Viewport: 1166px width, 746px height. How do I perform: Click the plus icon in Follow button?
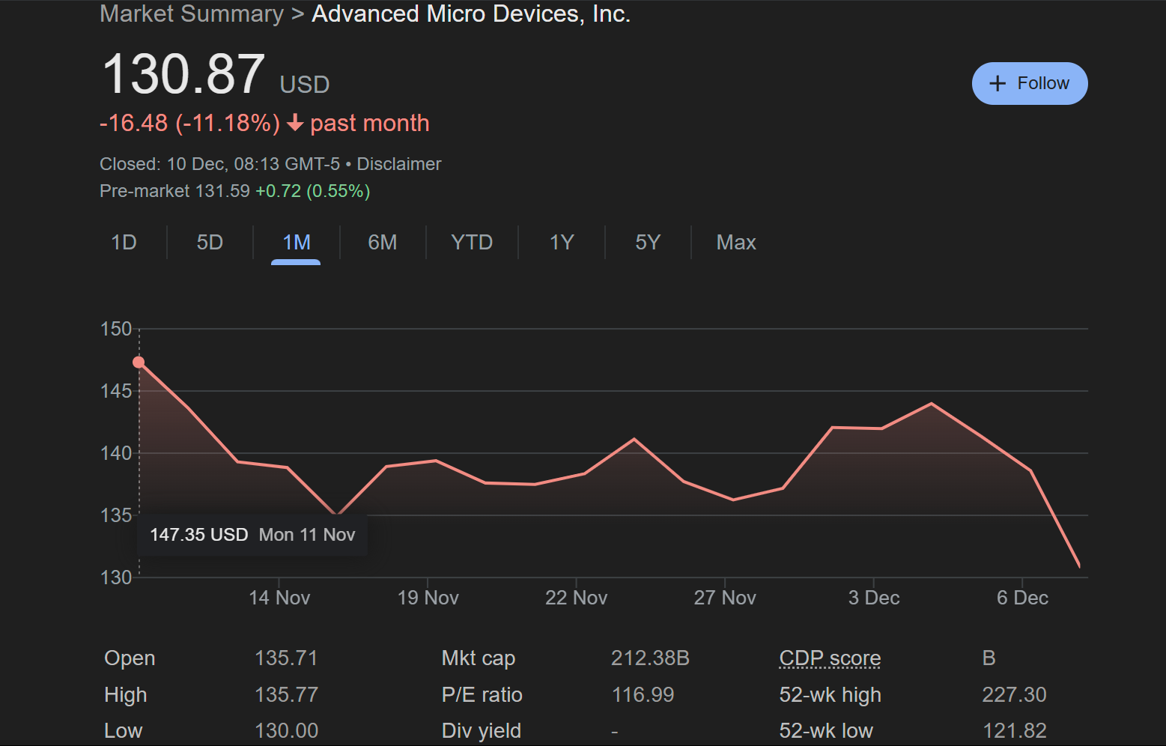pyautogui.click(x=997, y=83)
